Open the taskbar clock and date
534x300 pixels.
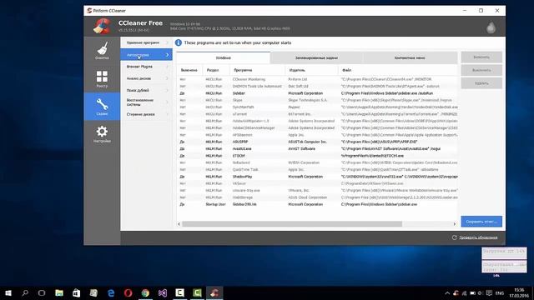pos(519,292)
